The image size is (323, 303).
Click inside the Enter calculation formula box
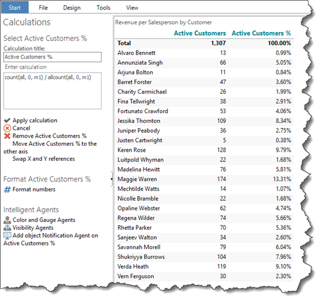(x=53, y=91)
